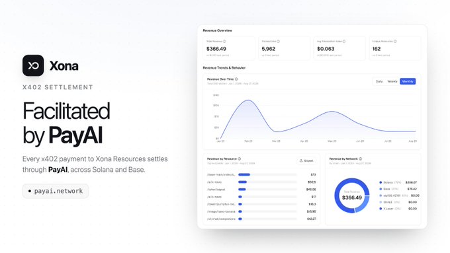Viewport: 450px width, 253px height.
Task: Click the /token/signal progress bar
Action: [267, 190]
